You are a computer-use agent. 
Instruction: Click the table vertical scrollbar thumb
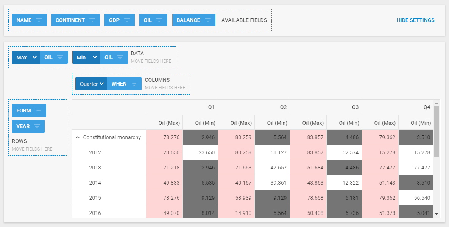pyautogui.click(x=437, y=131)
